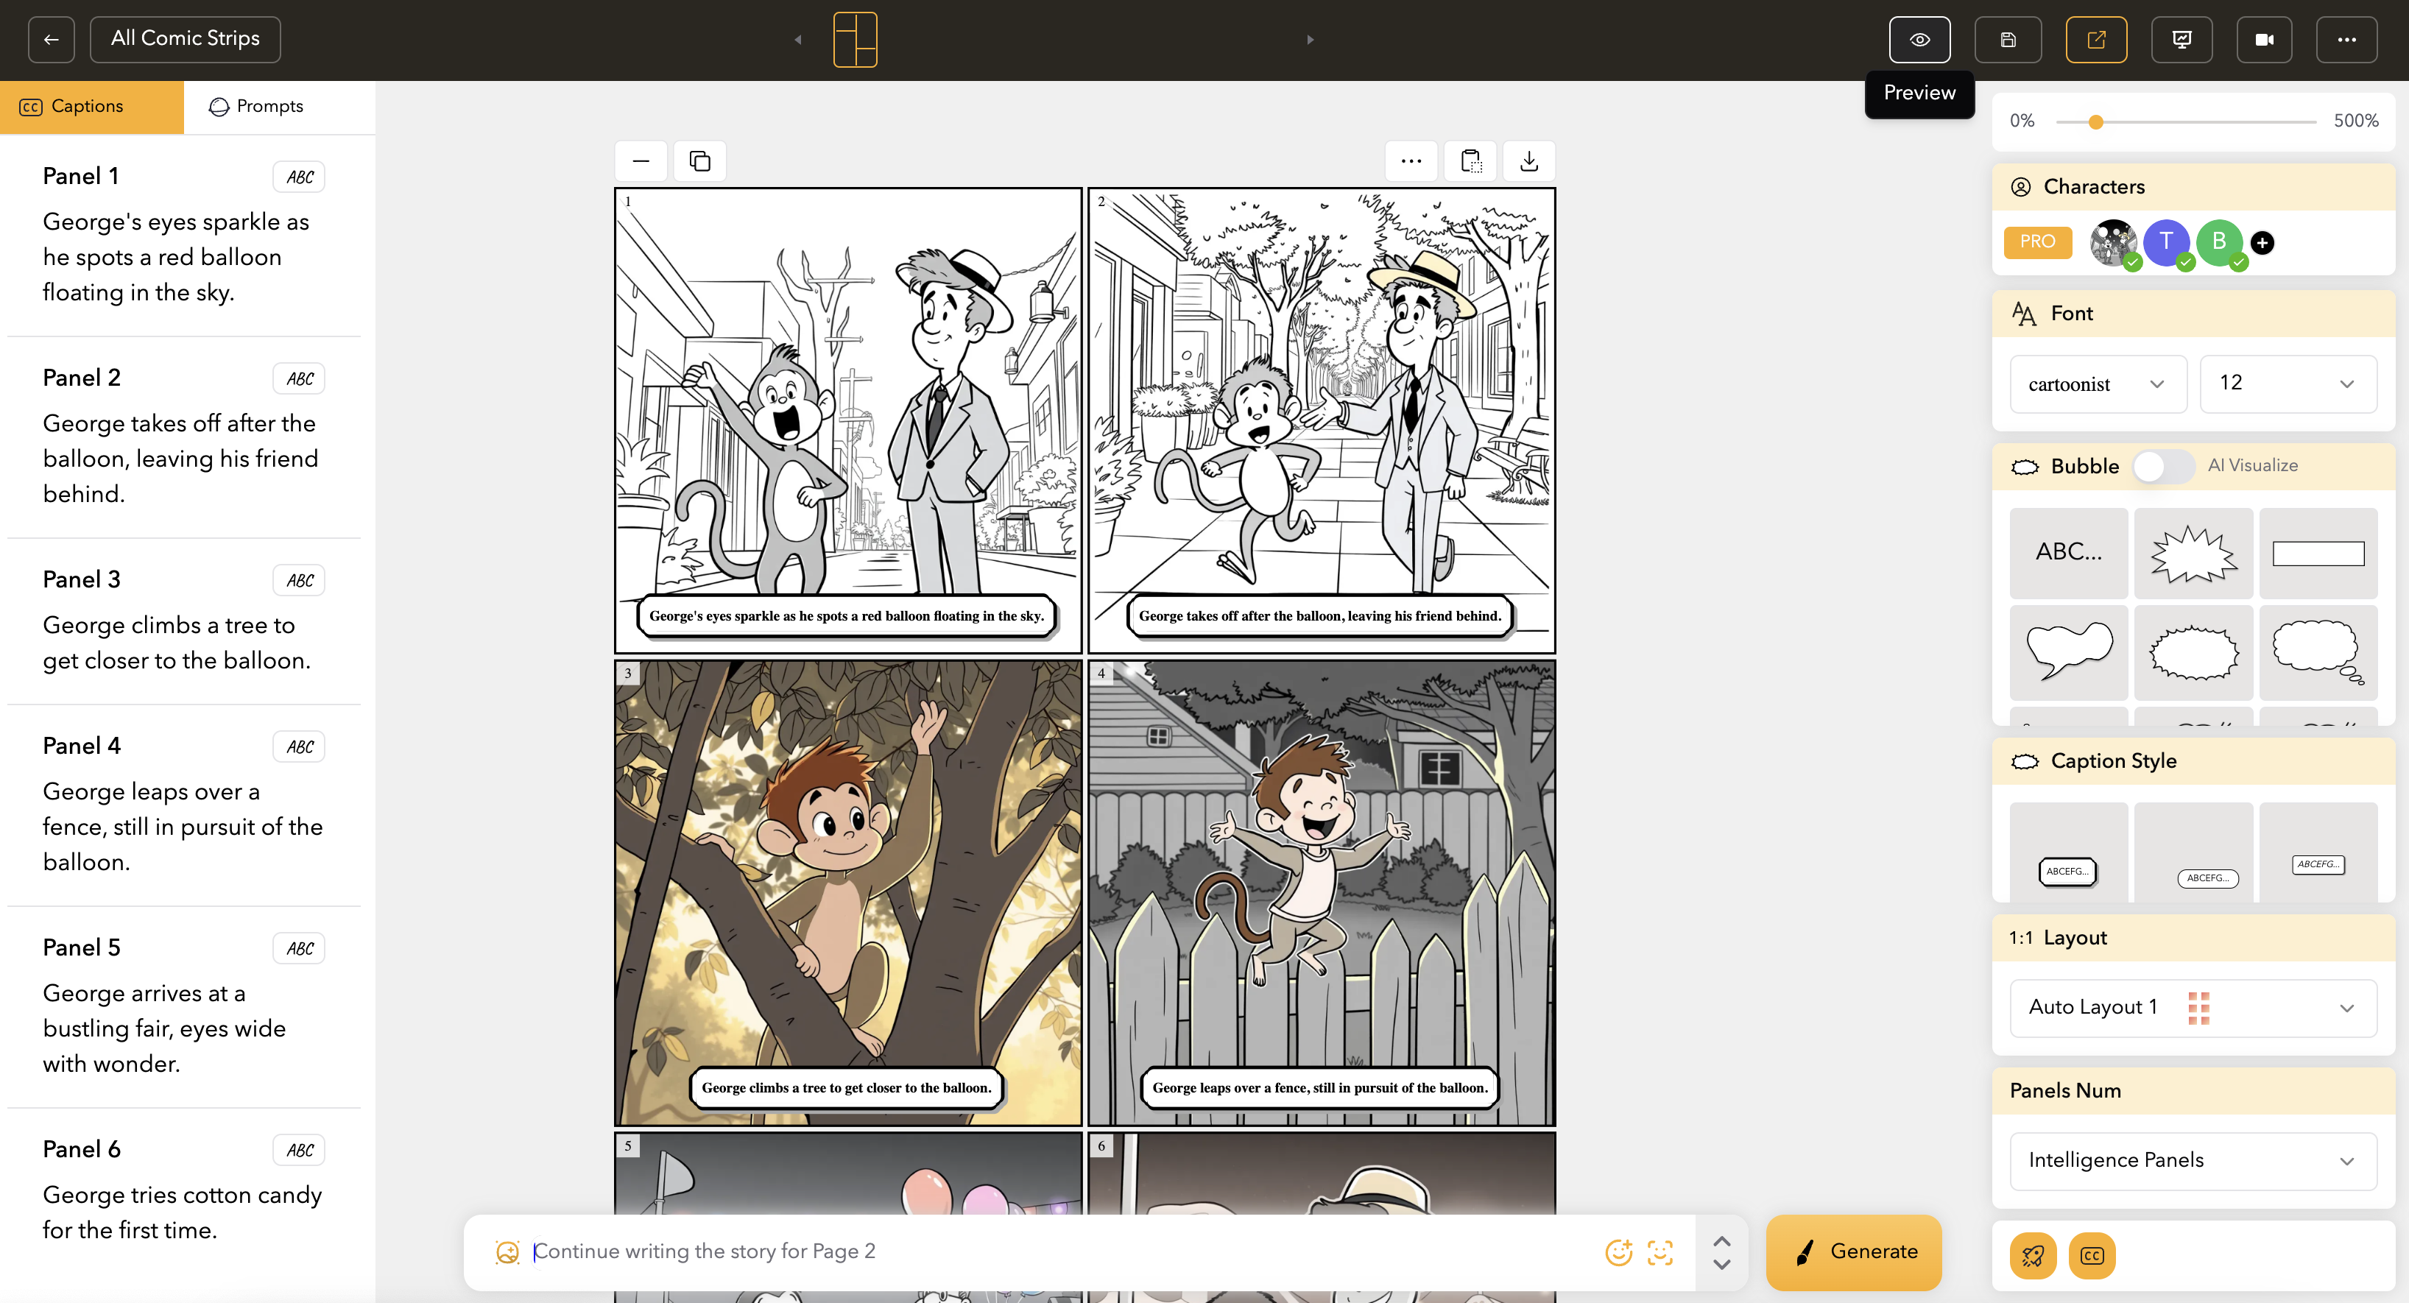Viewport: 2409px width, 1303px height.
Task: Click the video camera icon
Action: [2264, 39]
